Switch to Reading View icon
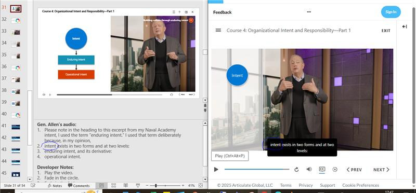Screen dimensions: 416x193 coord(126,186)
